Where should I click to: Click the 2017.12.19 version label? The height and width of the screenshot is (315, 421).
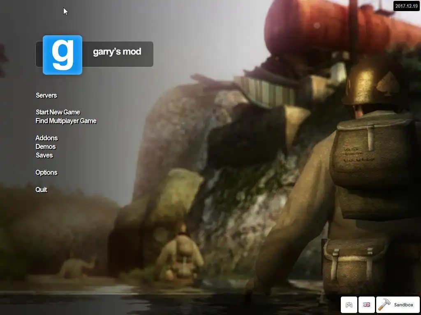[406, 6]
